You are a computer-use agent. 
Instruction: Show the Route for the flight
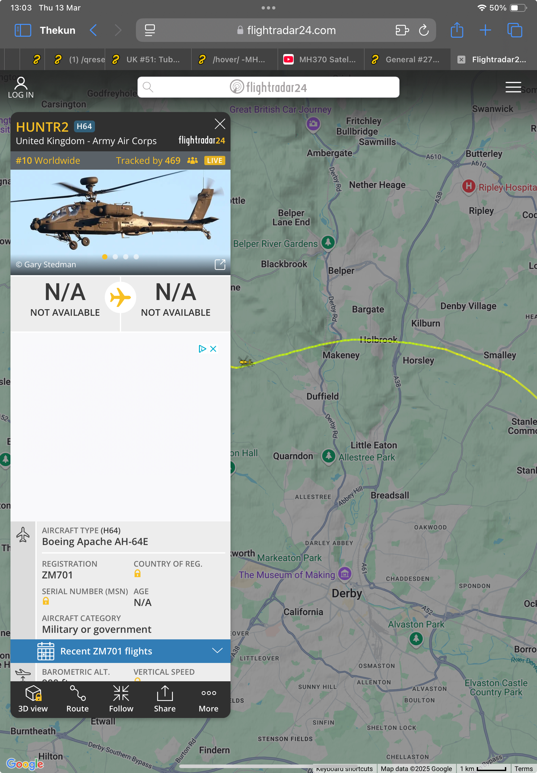click(x=77, y=699)
